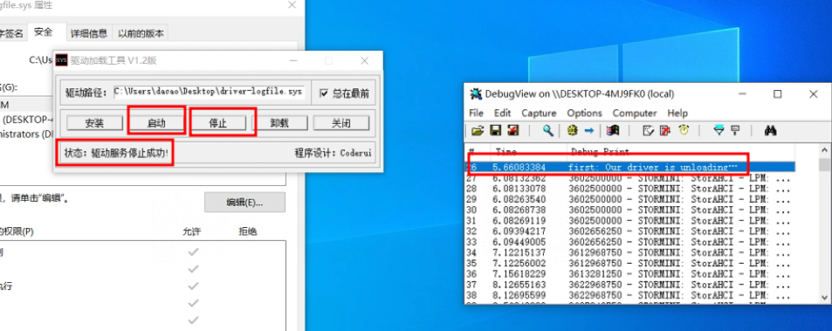Open the Filter/Highlight funnel icon
832x331 pixels.
click(719, 130)
